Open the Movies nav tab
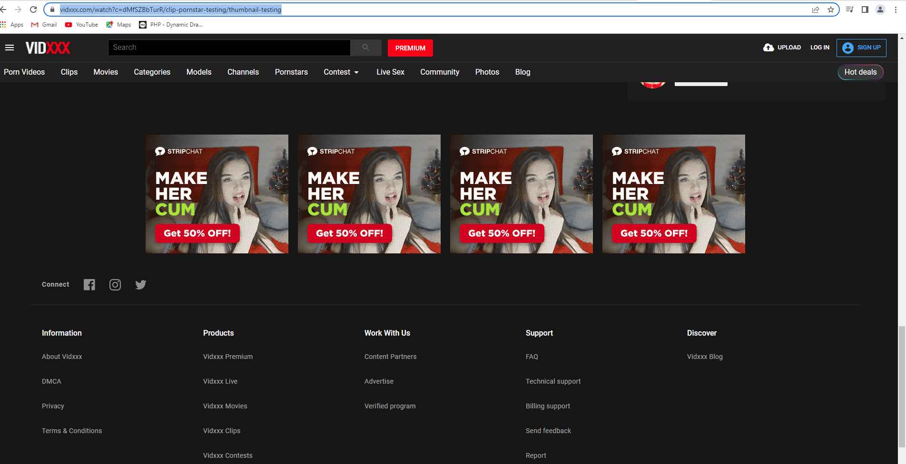 pyautogui.click(x=106, y=72)
